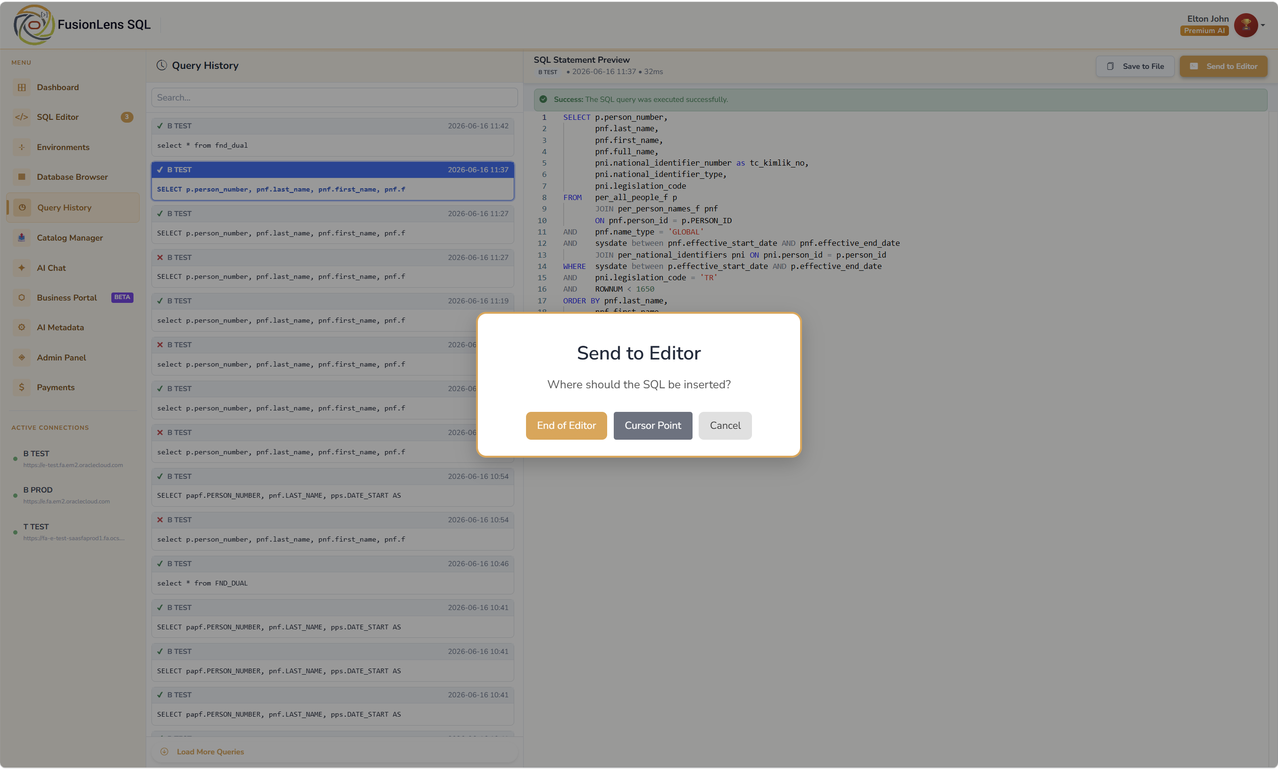This screenshot has height=769, width=1278.
Task: Click the Query History clock icon in sidebar
Action: pyautogui.click(x=22, y=208)
